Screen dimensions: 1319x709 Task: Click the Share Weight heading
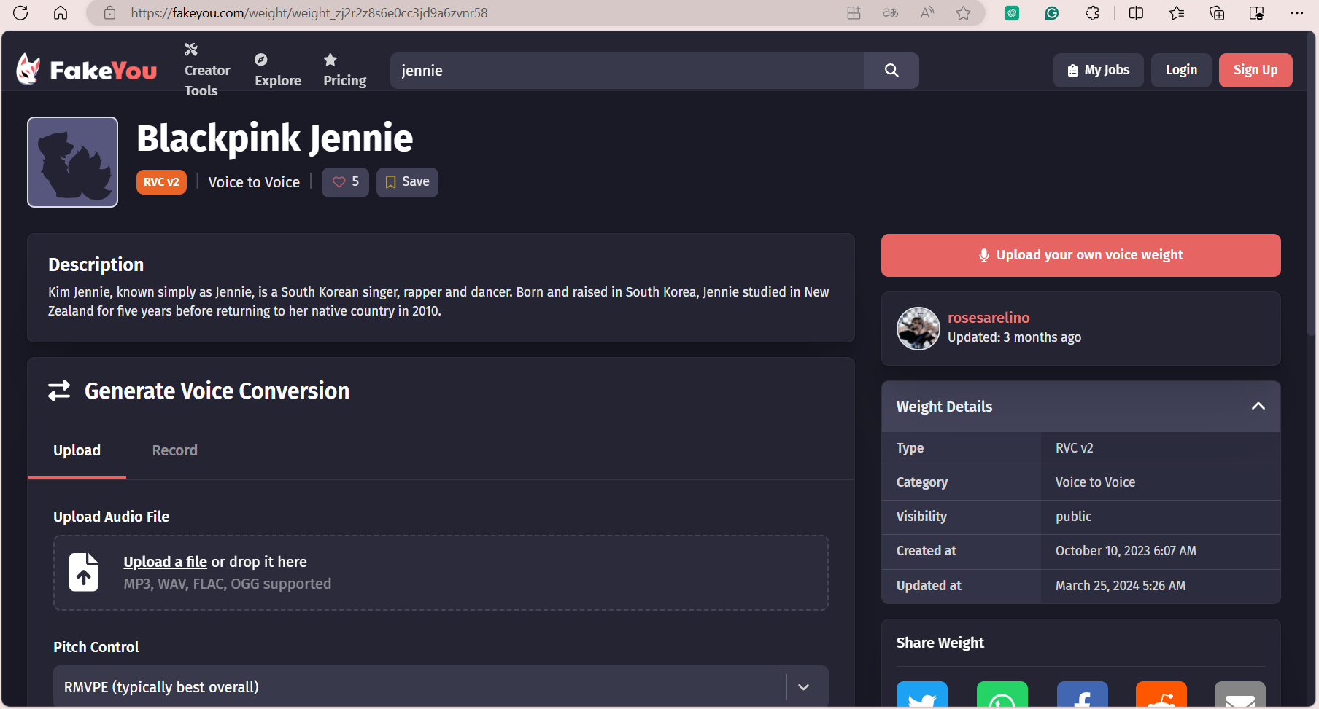click(x=940, y=643)
